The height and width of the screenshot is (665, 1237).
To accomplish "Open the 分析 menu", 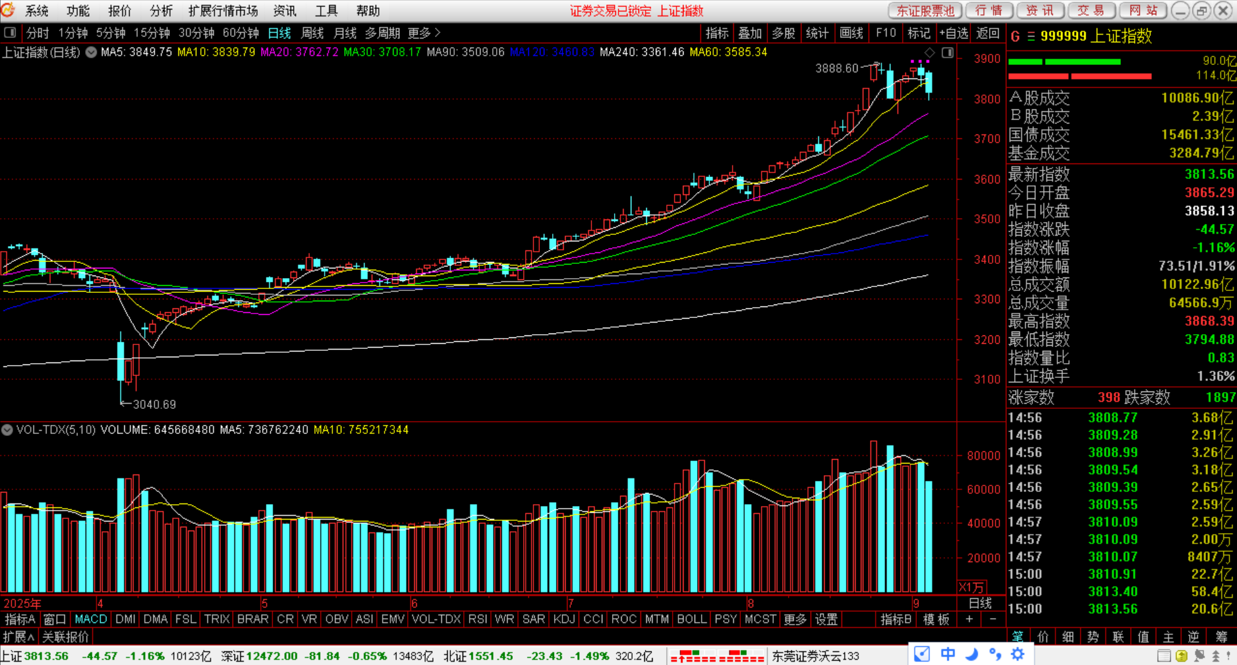I will (161, 11).
